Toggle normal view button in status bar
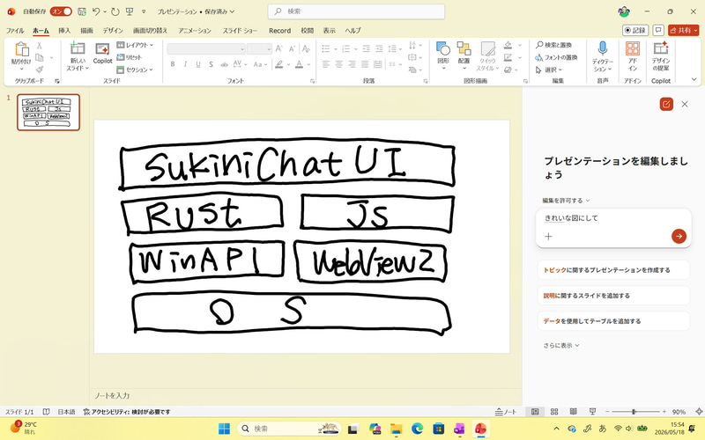This screenshot has height=440, width=705. pos(535,411)
